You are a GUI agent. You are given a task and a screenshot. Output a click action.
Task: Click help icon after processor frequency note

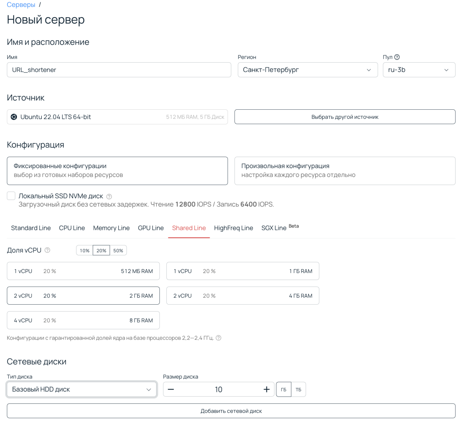[219, 338]
